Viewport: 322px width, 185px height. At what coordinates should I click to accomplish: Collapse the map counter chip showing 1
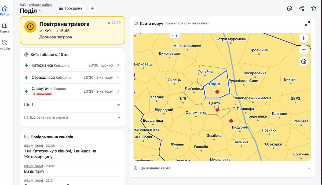[x=175, y=36]
